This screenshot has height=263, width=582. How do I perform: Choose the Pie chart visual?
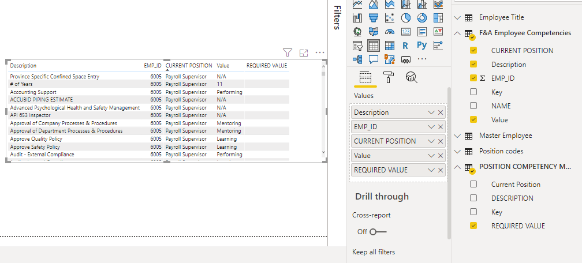tap(406, 17)
